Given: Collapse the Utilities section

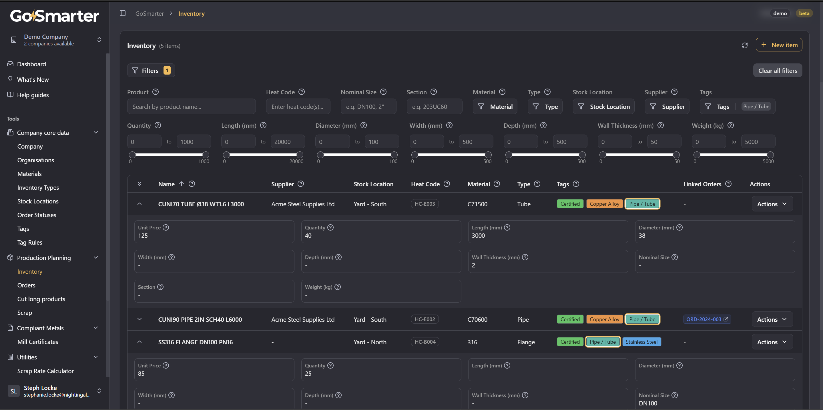Looking at the screenshot, I should [x=95, y=357].
